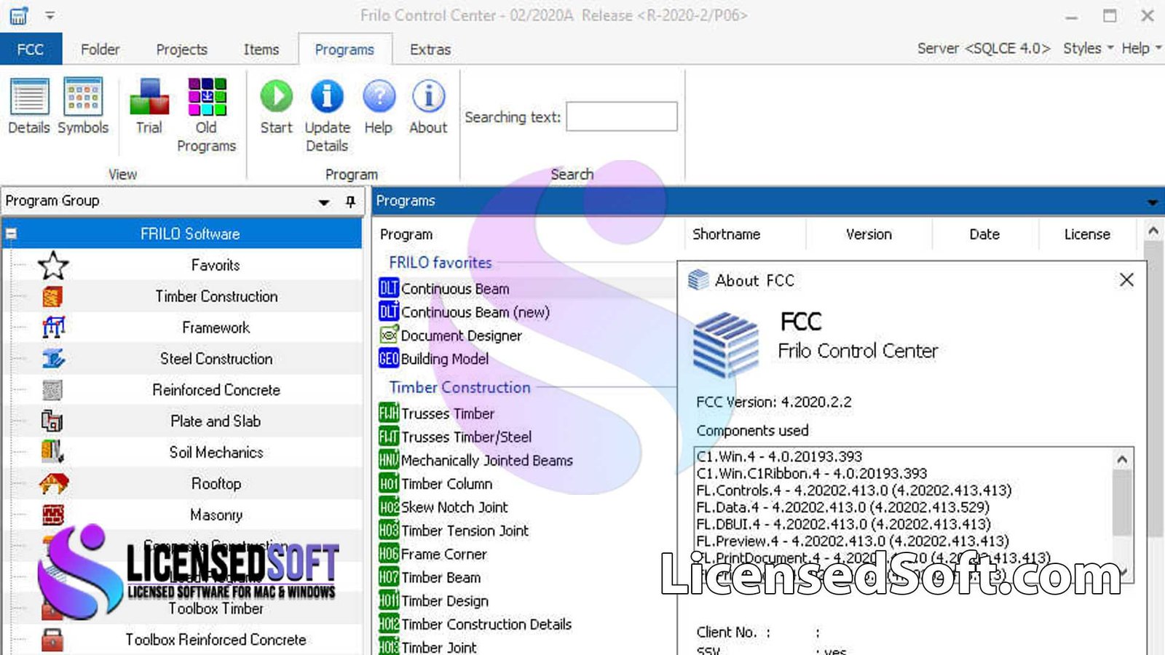Image resolution: width=1165 pixels, height=655 pixels.
Task: Select Building Model GEO program
Action: pyautogui.click(x=434, y=359)
